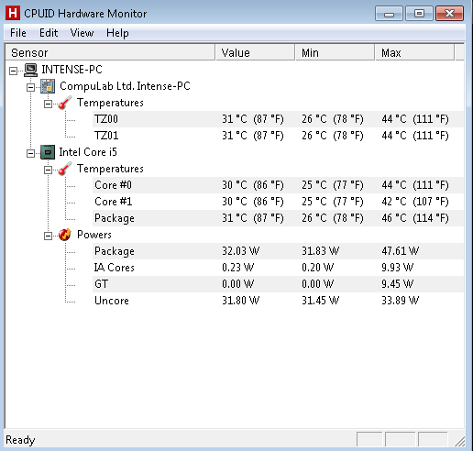Select the Core #1 temperature row
The height and width of the screenshot is (451, 473).
(278, 202)
